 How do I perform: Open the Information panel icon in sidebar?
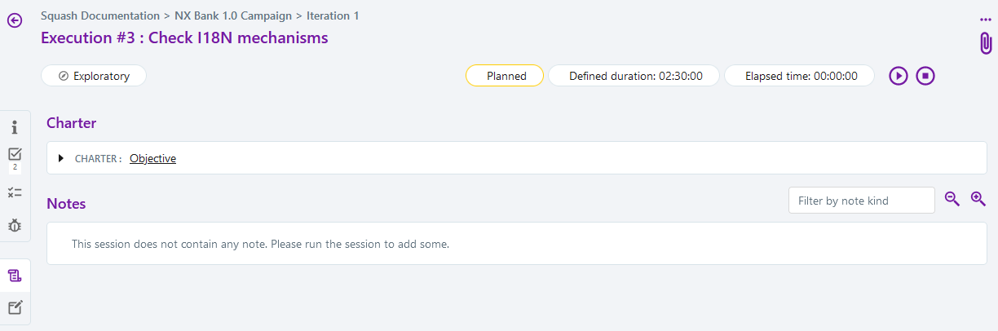[x=15, y=127]
